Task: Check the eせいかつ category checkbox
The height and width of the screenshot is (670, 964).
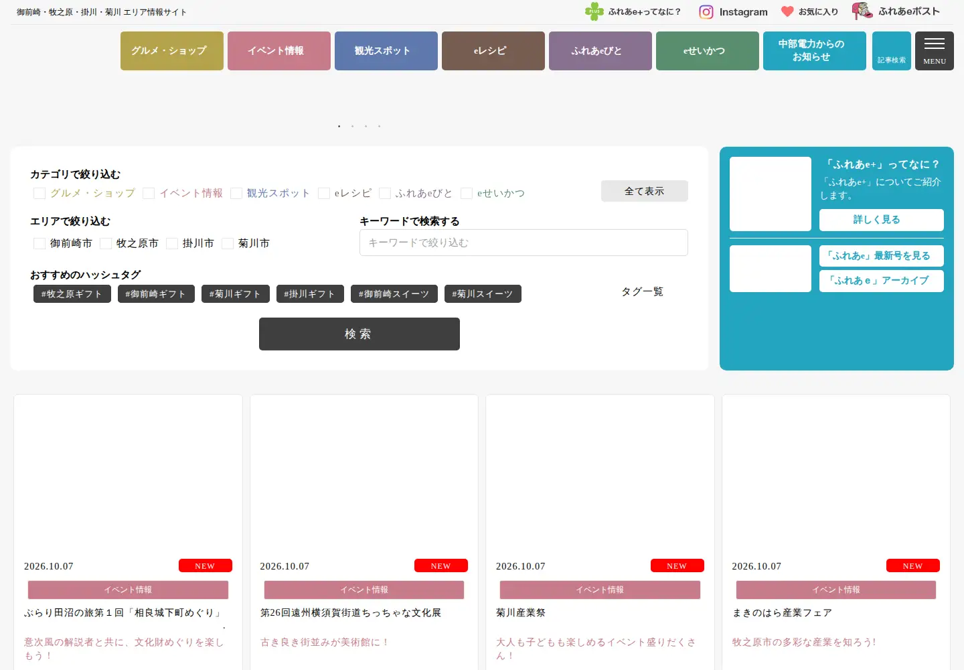Action: pos(467,194)
